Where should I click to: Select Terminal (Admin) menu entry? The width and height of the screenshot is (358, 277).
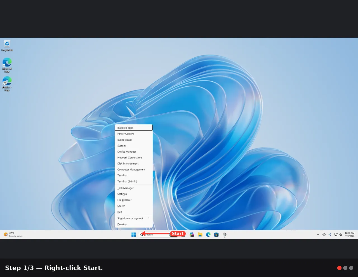pyautogui.click(x=134, y=181)
